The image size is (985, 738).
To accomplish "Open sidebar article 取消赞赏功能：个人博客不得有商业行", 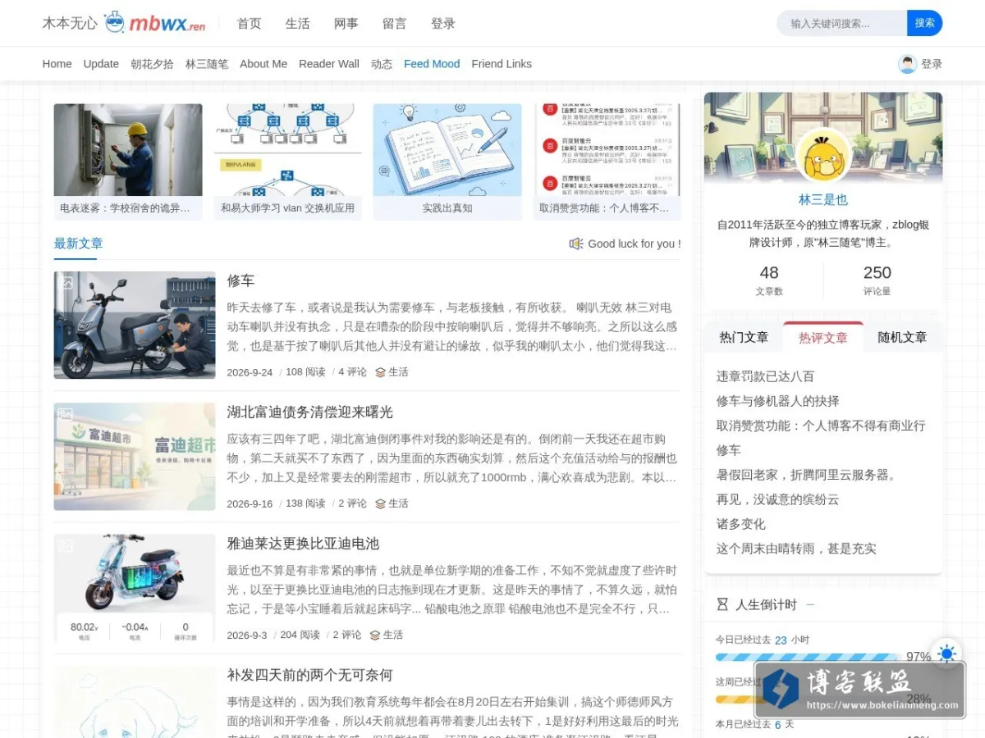I will click(x=821, y=426).
